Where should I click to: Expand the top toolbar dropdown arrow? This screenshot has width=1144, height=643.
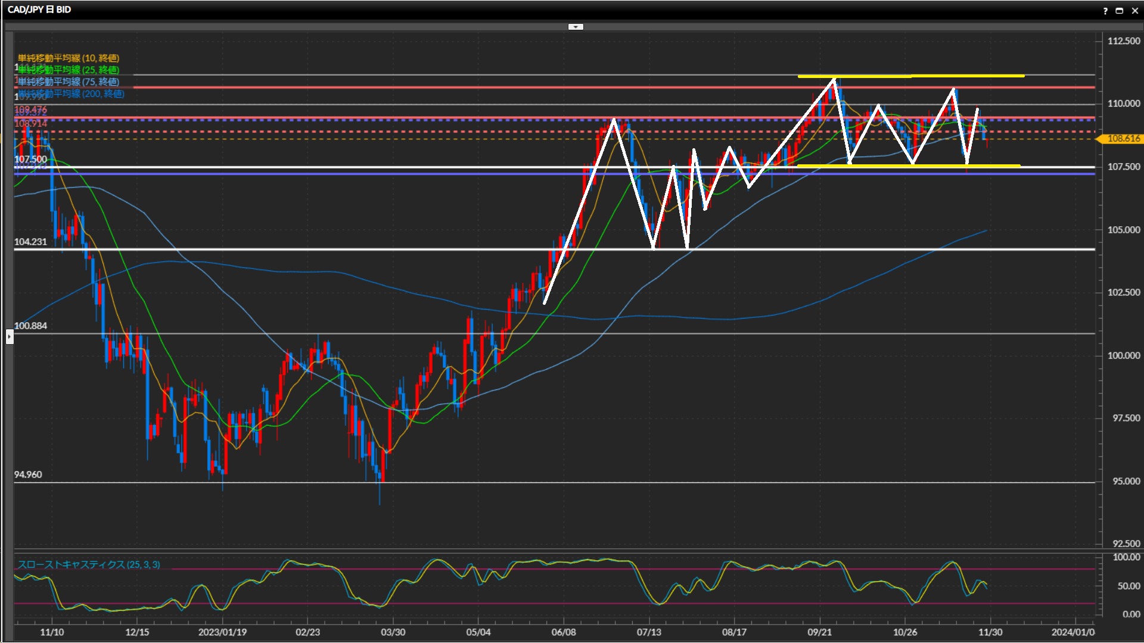576,27
